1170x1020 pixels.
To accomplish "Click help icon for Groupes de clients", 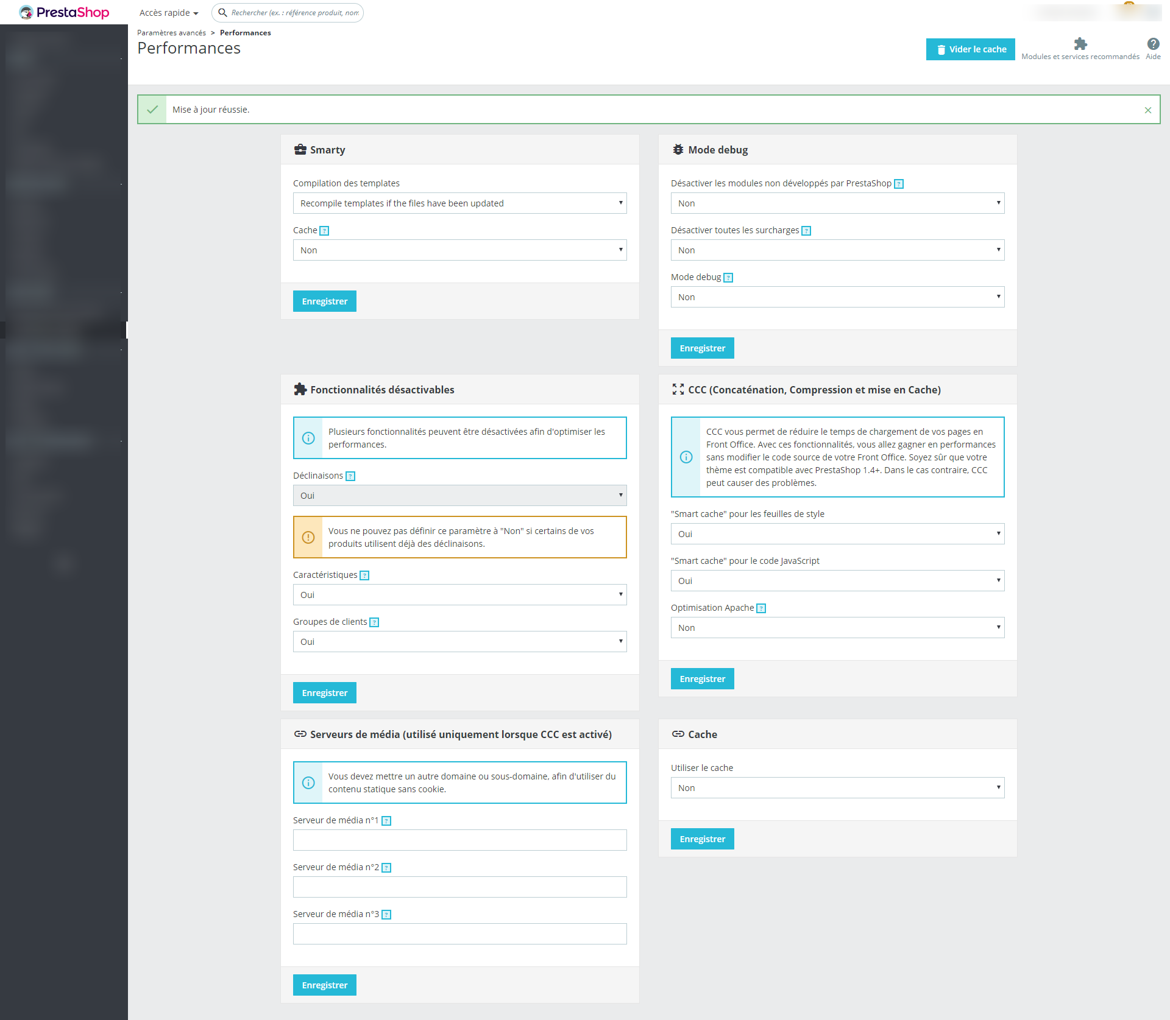I will point(374,622).
